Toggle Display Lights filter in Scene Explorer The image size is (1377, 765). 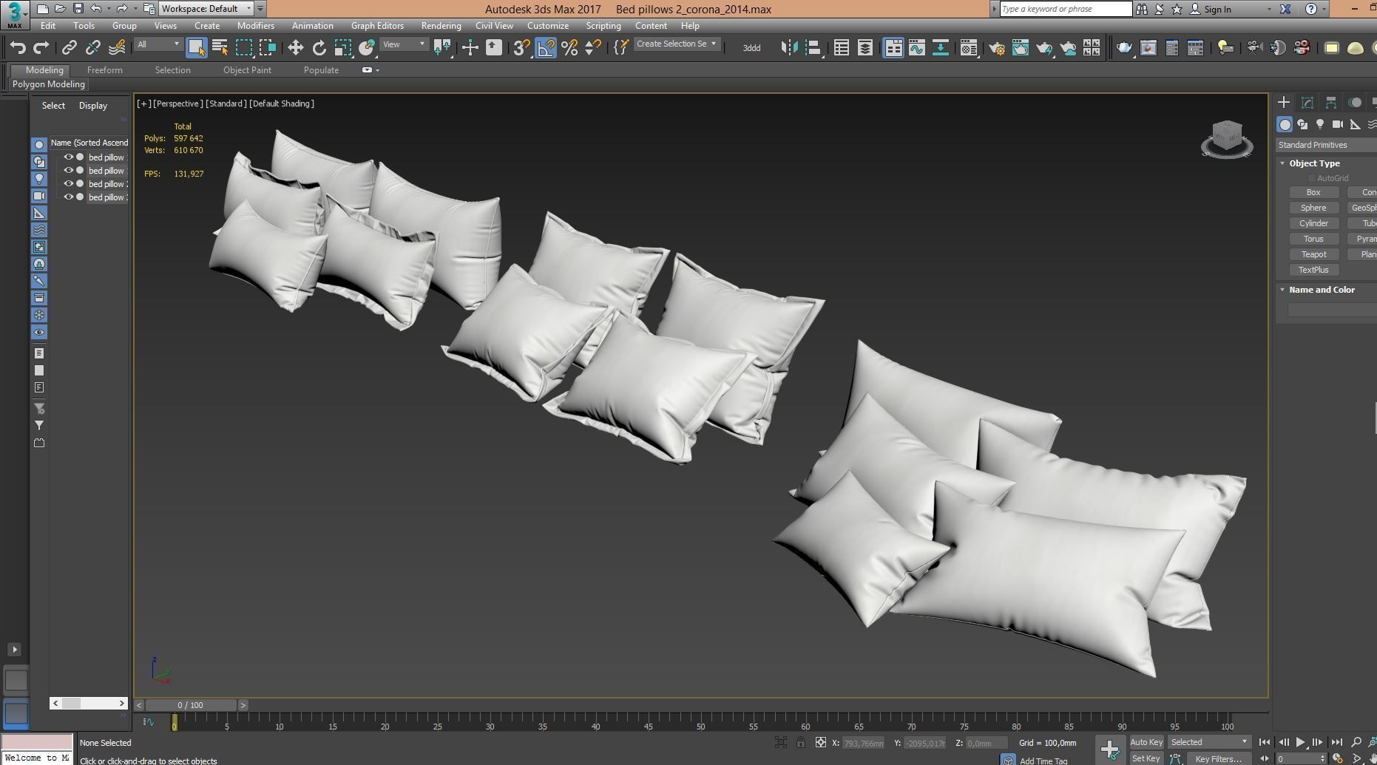tap(39, 179)
